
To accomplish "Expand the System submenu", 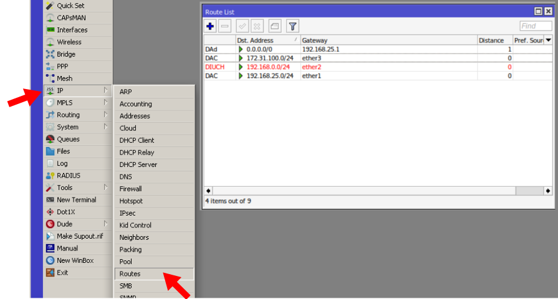I will (x=106, y=127).
